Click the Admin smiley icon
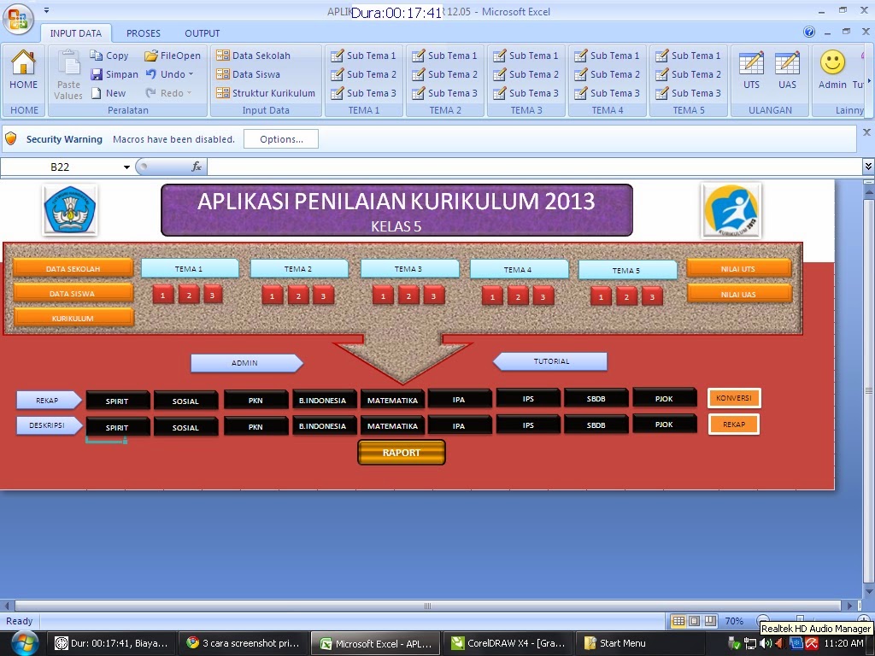 coord(832,62)
